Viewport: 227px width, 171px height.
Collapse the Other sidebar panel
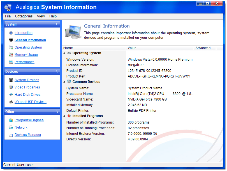click(57, 112)
